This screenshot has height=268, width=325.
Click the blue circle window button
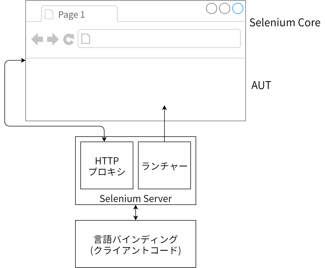[x=238, y=8]
